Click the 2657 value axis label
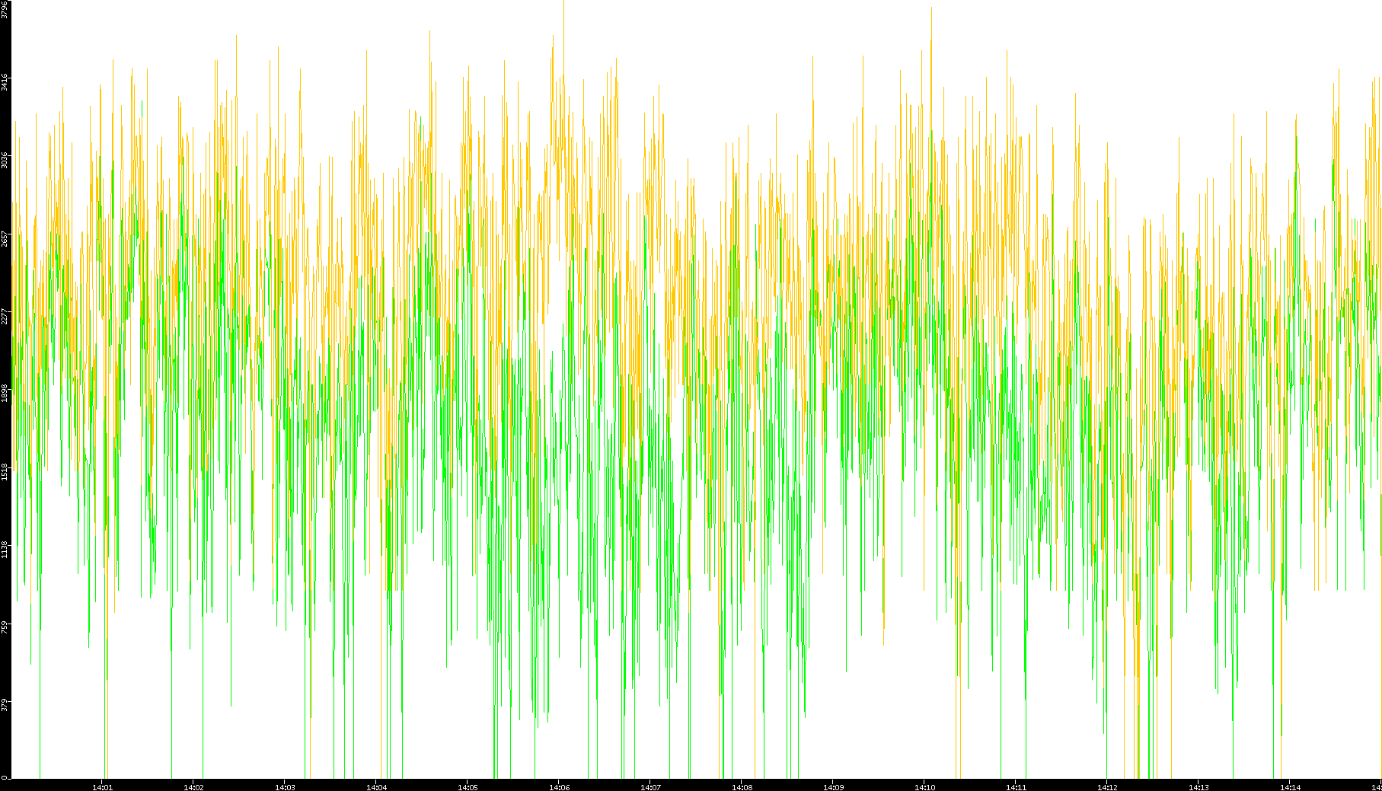 click(x=5, y=238)
